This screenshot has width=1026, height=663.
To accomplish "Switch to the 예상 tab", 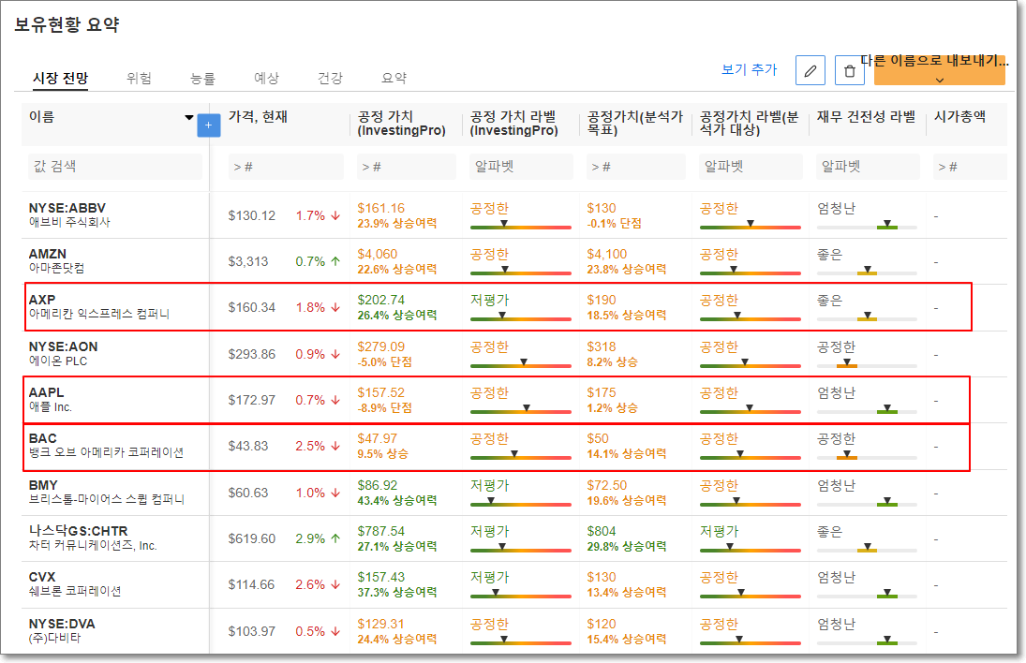I will [x=266, y=79].
